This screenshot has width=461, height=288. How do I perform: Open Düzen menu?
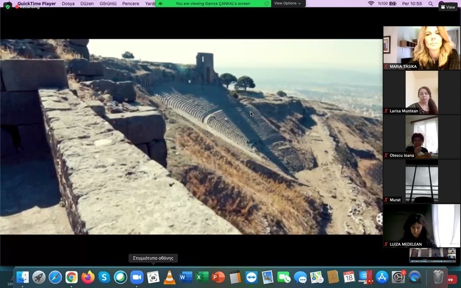[x=87, y=4]
